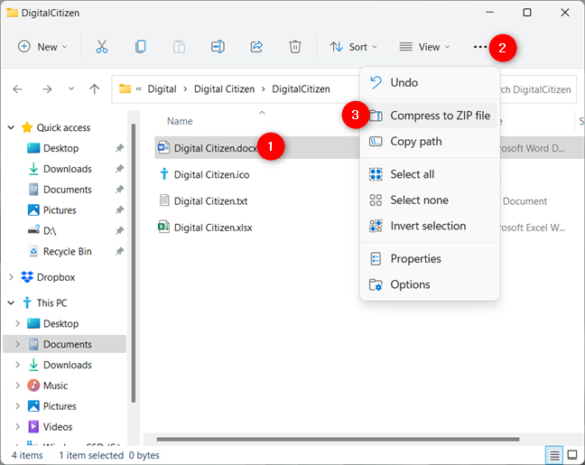Choose Copy path menu entry

click(430, 142)
